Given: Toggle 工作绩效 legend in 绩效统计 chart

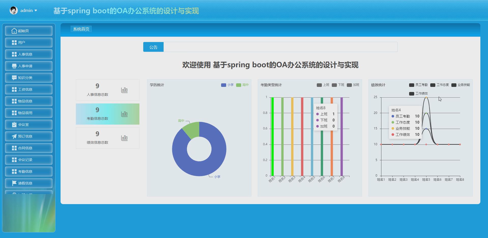Looking at the screenshot, I should click(x=418, y=94).
